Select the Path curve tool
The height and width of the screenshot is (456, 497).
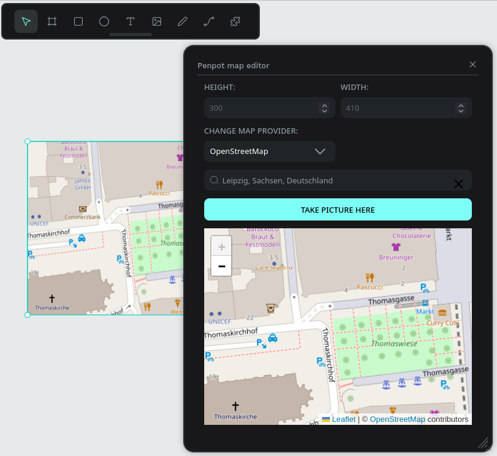(209, 22)
